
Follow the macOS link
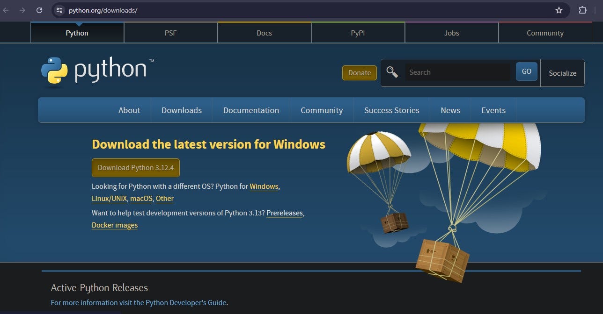pyautogui.click(x=141, y=199)
